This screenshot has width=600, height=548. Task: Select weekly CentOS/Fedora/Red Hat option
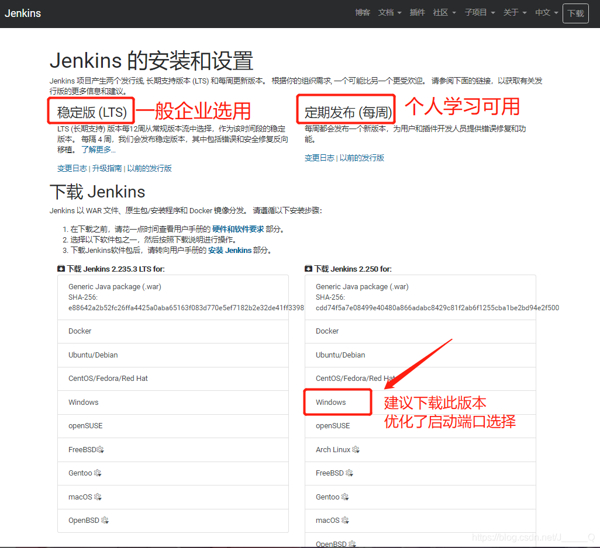420,379
